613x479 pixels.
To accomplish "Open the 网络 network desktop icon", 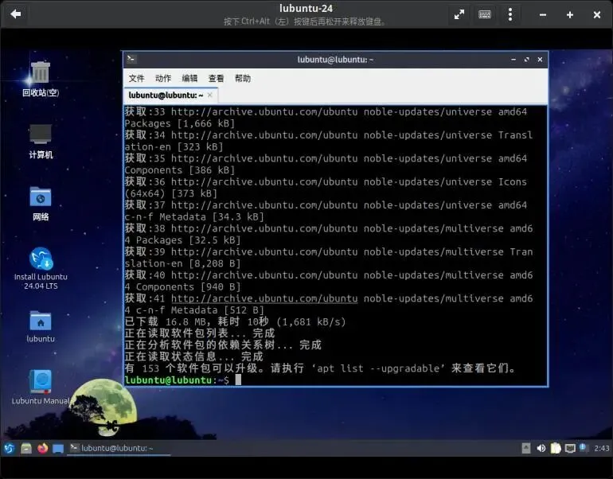I will tap(41, 204).
